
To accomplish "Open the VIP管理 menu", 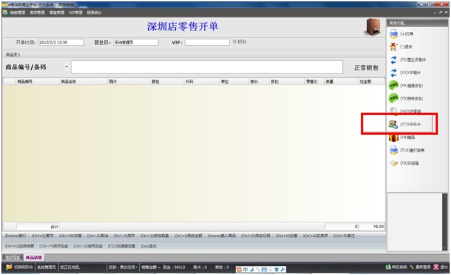I will tap(76, 12).
